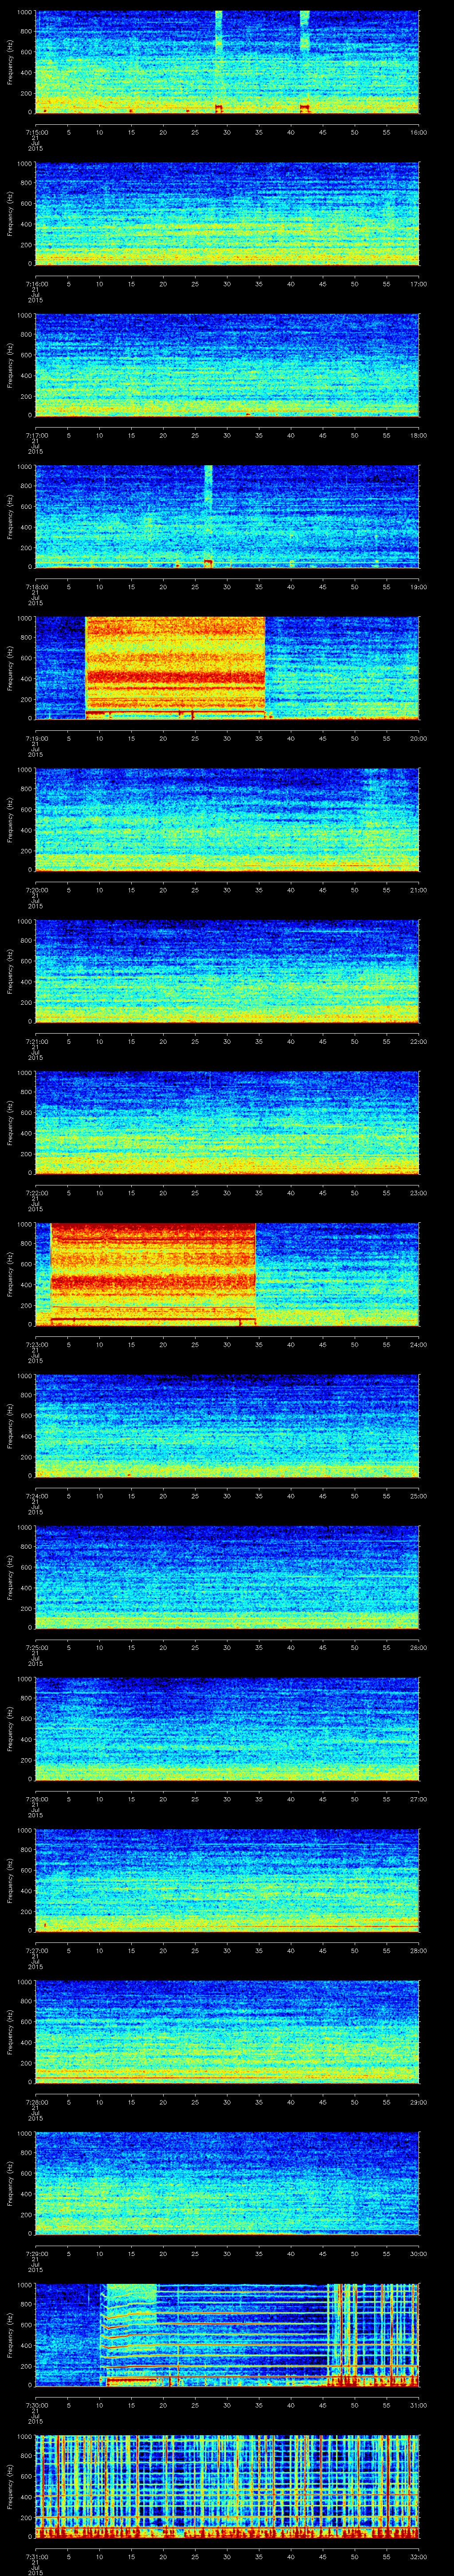
Task: Select the spectrogram panel starting at 7:29:00
Action: coord(227,2183)
